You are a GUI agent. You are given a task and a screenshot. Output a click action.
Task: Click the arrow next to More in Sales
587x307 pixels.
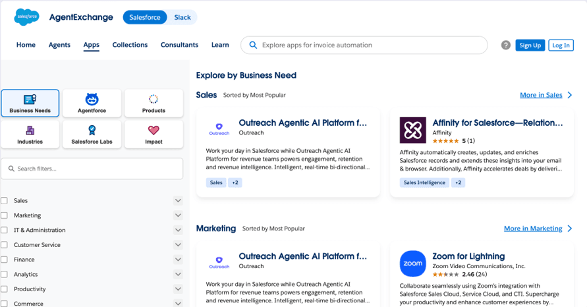pyautogui.click(x=570, y=95)
